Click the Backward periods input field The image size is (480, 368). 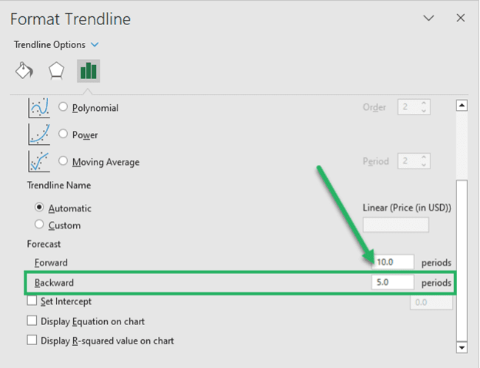click(x=393, y=282)
